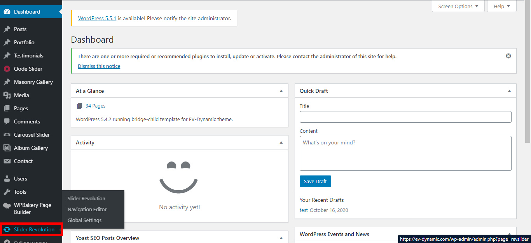Image resolution: width=531 pixels, height=243 pixels.
Task: Click the Masonry Gallery pushpin icon
Action: tap(7, 82)
